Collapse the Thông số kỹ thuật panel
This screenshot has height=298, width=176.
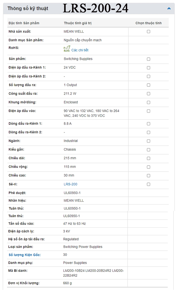click(x=169, y=9)
